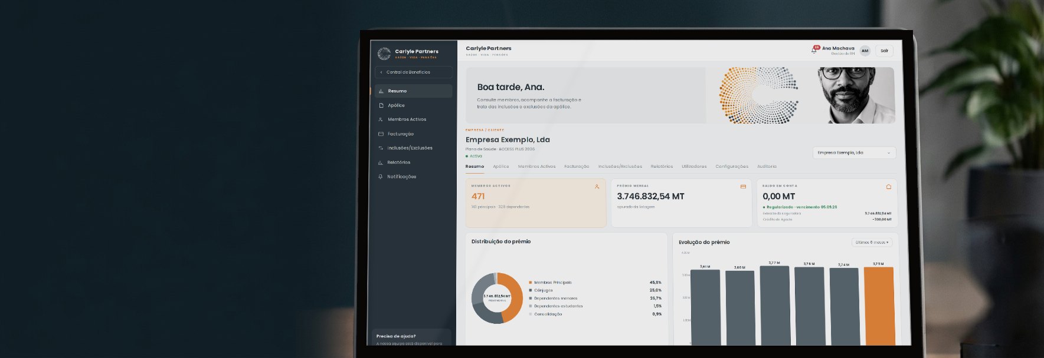The width and height of the screenshot is (1044, 358).
Task: Open the notifications bell in the header
Action: 814,50
